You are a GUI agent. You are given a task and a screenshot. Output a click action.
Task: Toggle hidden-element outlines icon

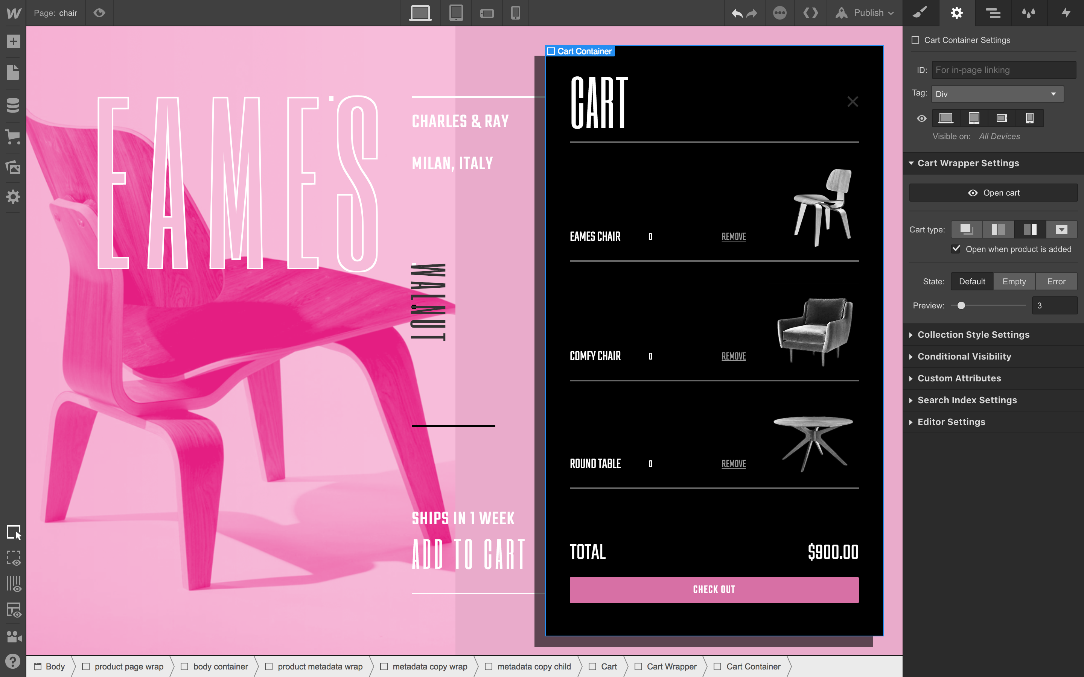(14, 559)
